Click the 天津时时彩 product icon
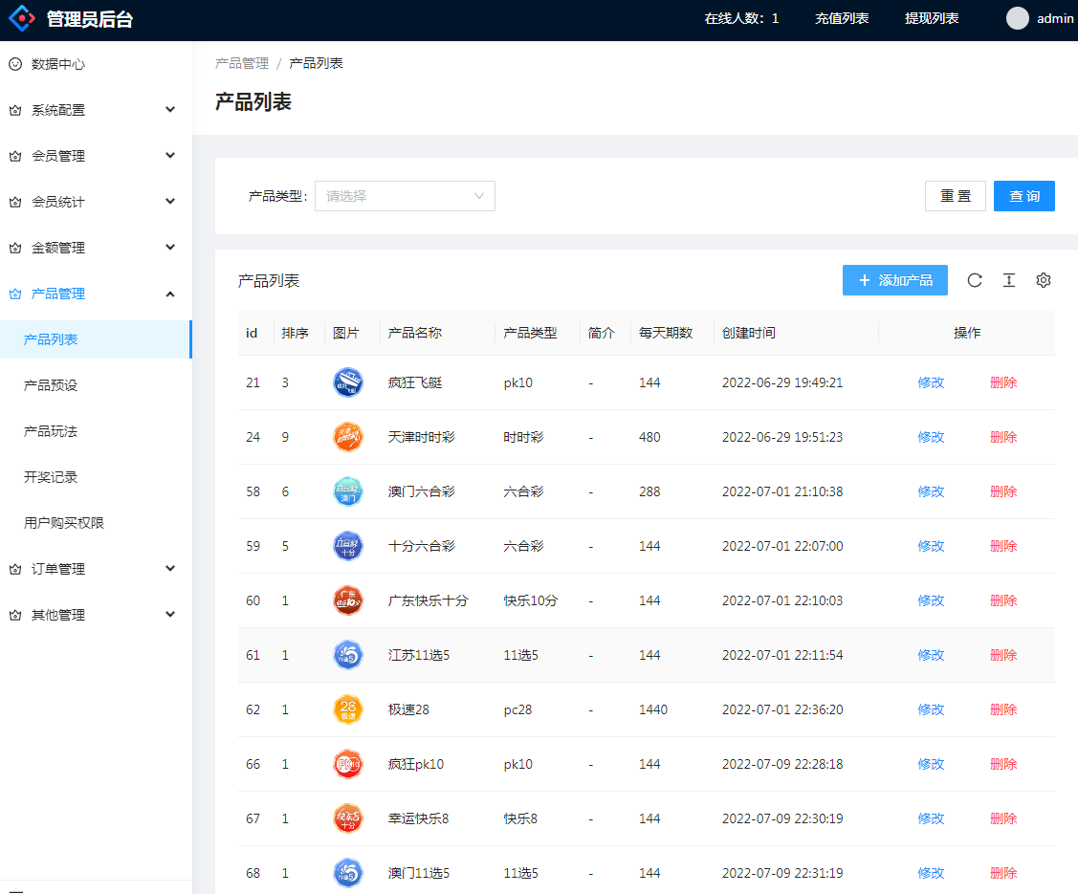 (x=347, y=437)
